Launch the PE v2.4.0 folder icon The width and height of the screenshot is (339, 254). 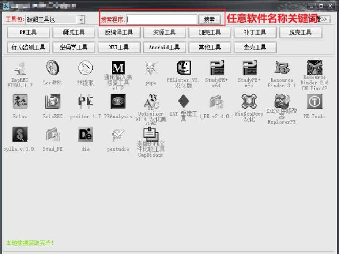tap(217, 102)
